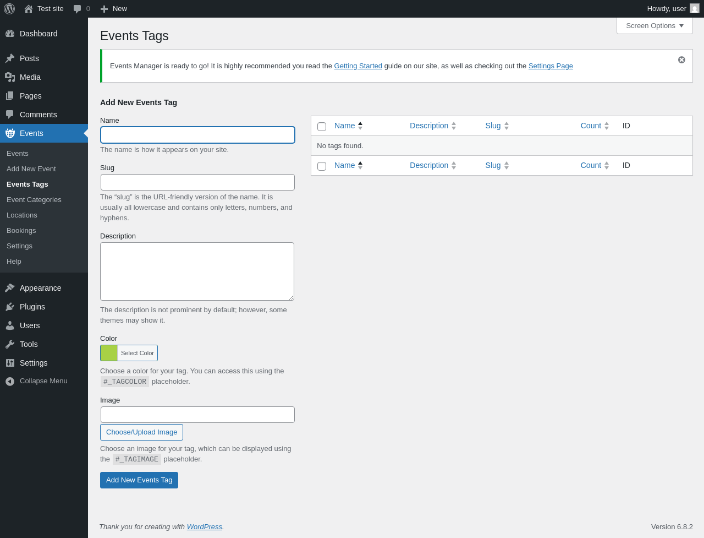704x538 pixels.
Task: Click the green tag color swatch
Action: pos(109,353)
